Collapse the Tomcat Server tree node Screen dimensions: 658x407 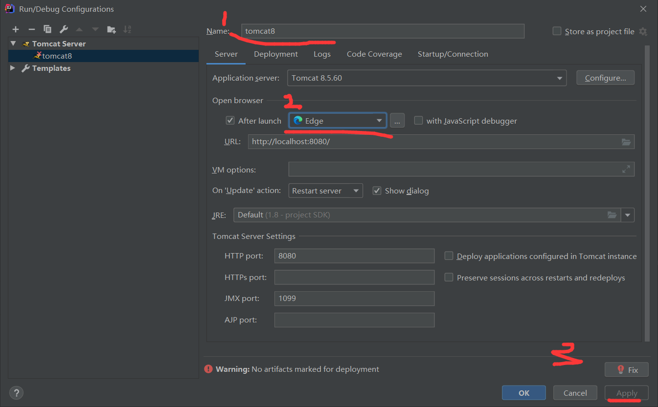[x=13, y=43]
